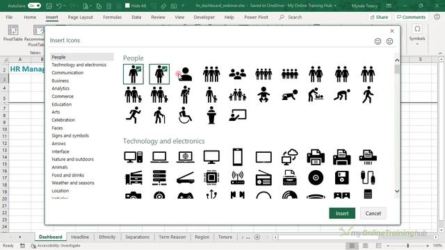Viewport: 445px width, 250px height.
Task: Select the woman with checkmark icon
Action: click(x=159, y=74)
